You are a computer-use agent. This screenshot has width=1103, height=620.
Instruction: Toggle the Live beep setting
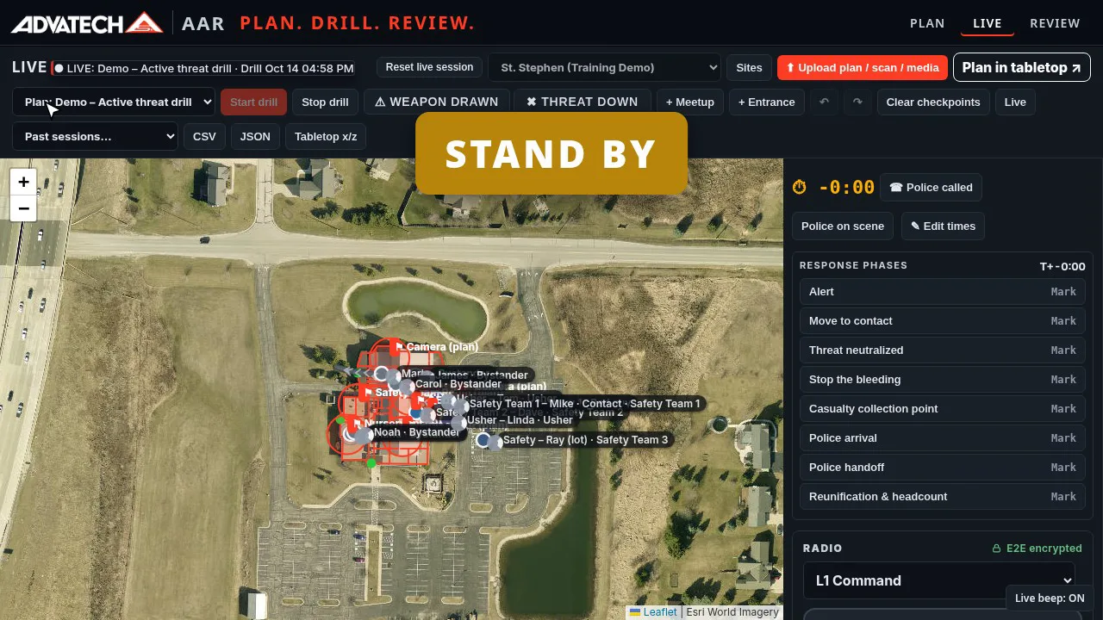(1050, 598)
